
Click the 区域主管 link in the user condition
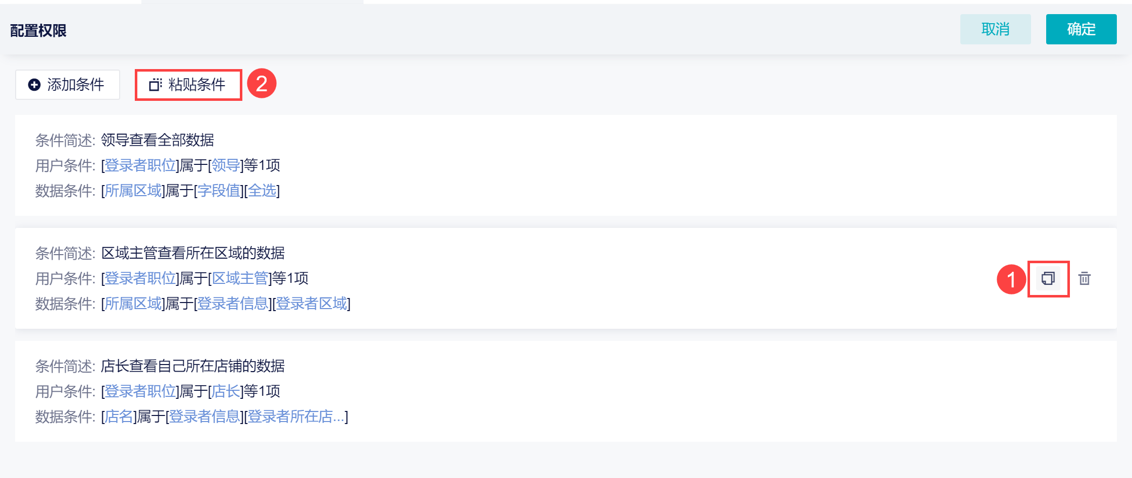pyautogui.click(x=240, y=278)
